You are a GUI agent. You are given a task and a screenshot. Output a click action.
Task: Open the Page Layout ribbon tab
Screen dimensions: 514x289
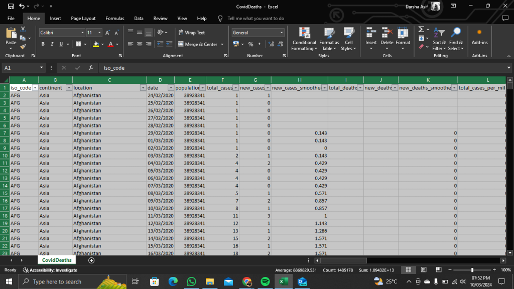point(83,19)
